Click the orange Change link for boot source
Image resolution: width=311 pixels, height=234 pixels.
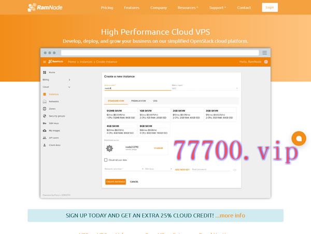pos(158,148)
